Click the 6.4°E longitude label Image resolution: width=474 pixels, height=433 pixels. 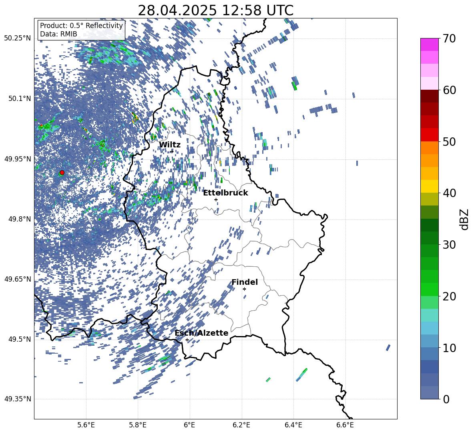click(x=293, y=425)
